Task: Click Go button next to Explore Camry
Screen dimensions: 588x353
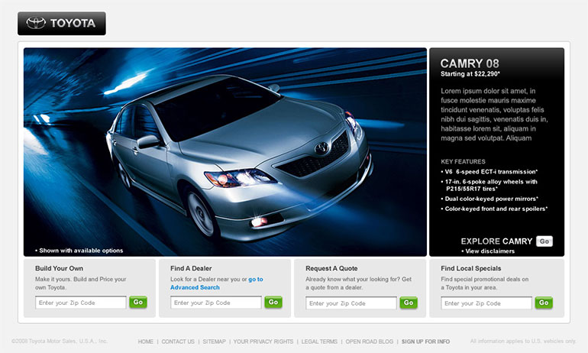Action: click(x=544, y=241)
